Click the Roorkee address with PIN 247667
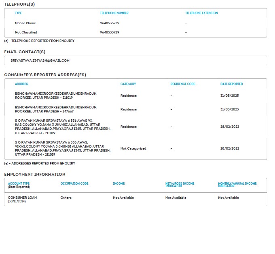 56,109
